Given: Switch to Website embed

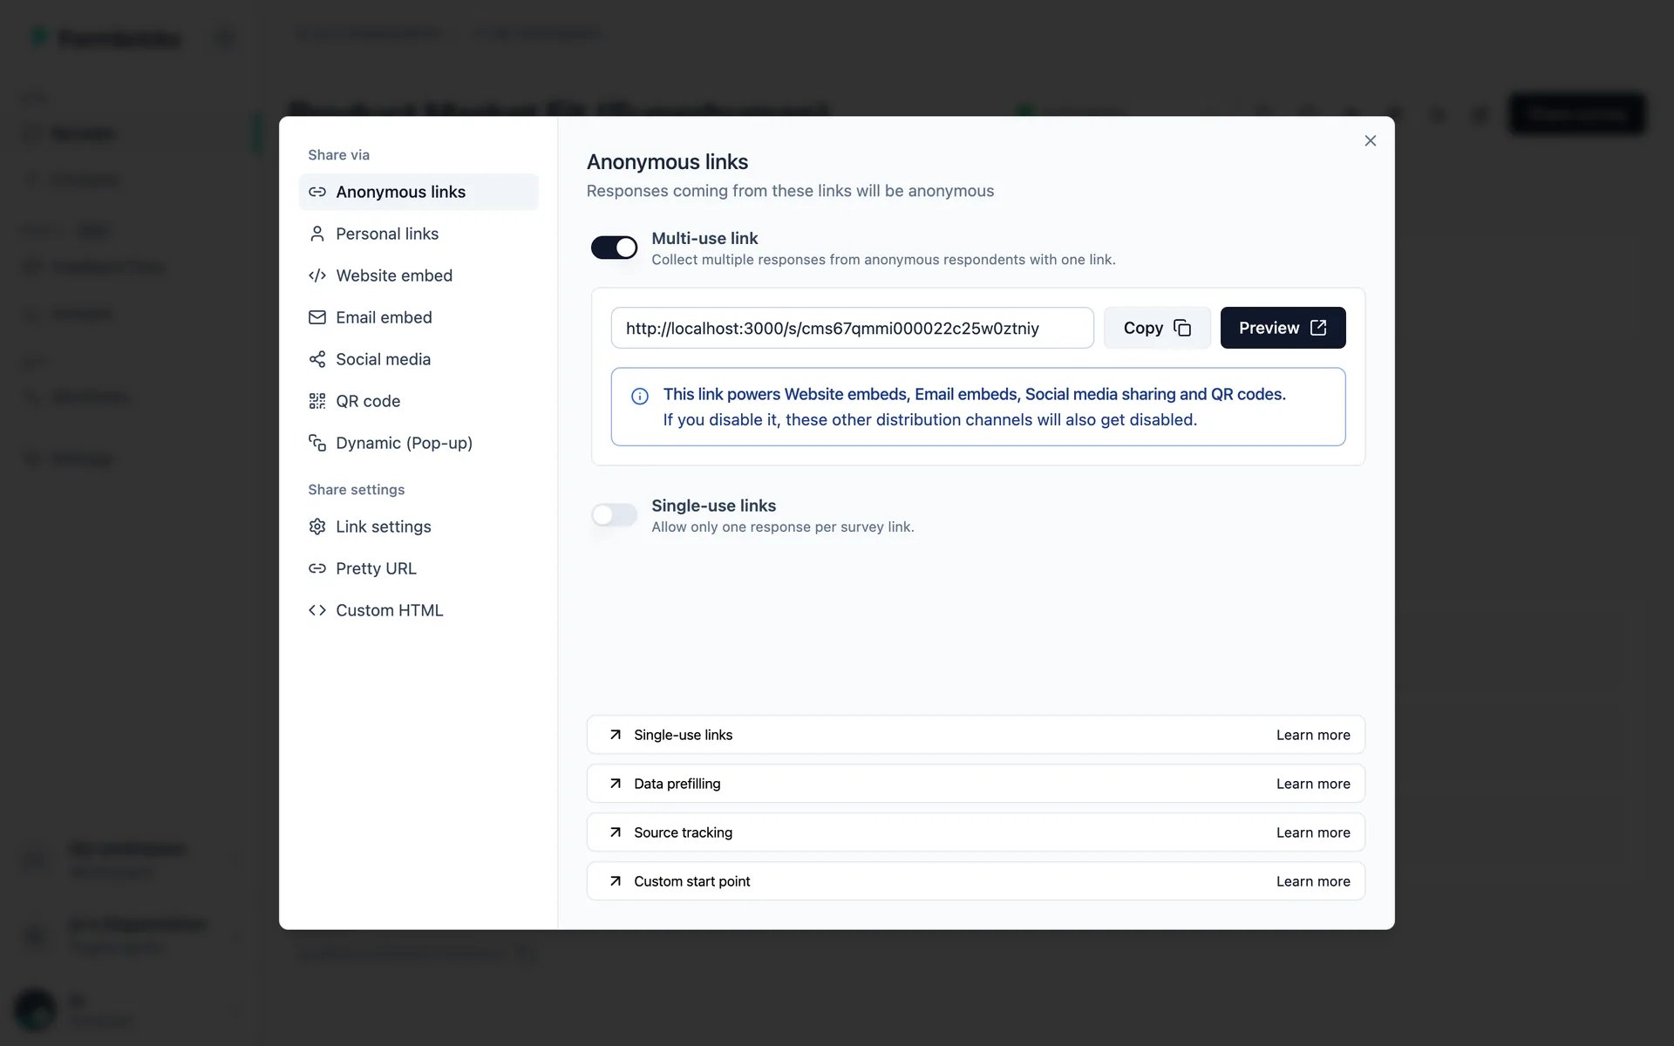Looking at the screenshot, I should (418, 275).
